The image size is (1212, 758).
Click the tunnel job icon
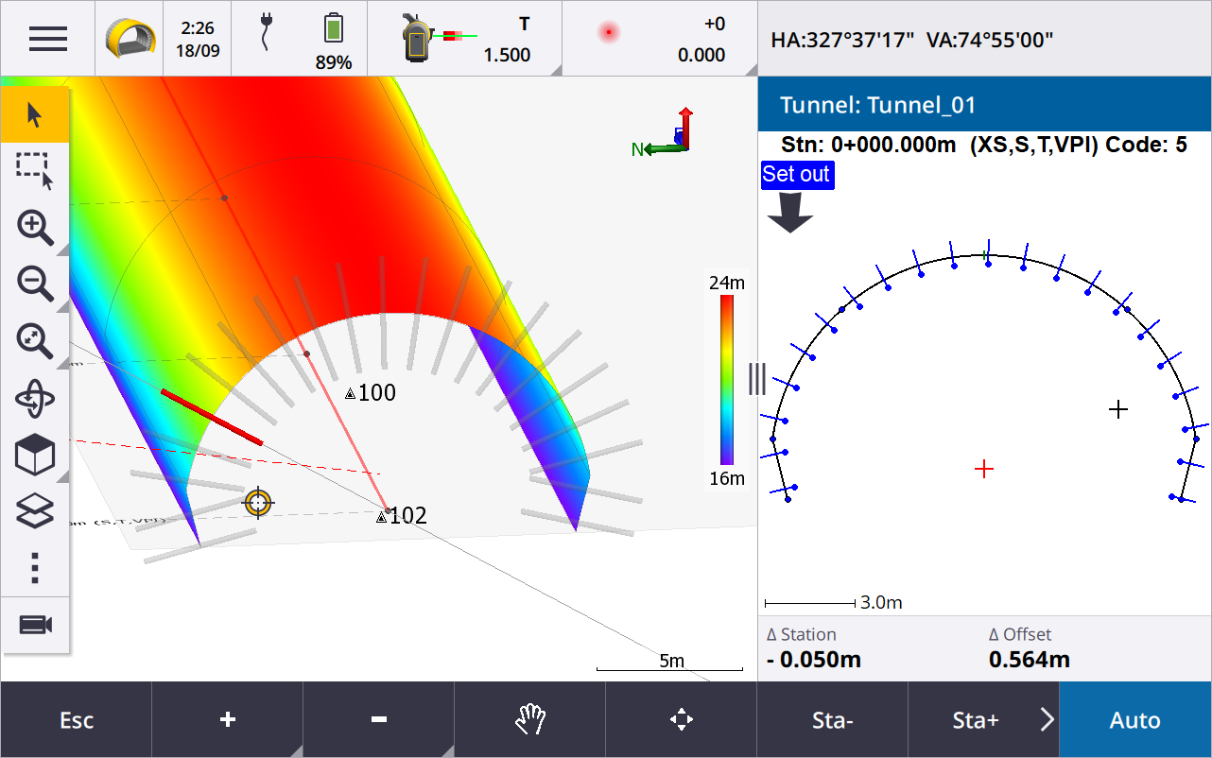point(129,39)
